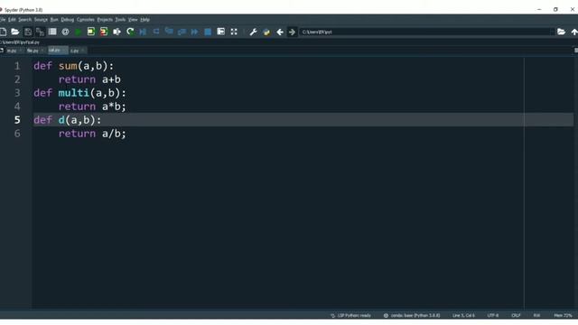Open the Tools menu
The height and width of the screenshot is (325, 578).
120,20
